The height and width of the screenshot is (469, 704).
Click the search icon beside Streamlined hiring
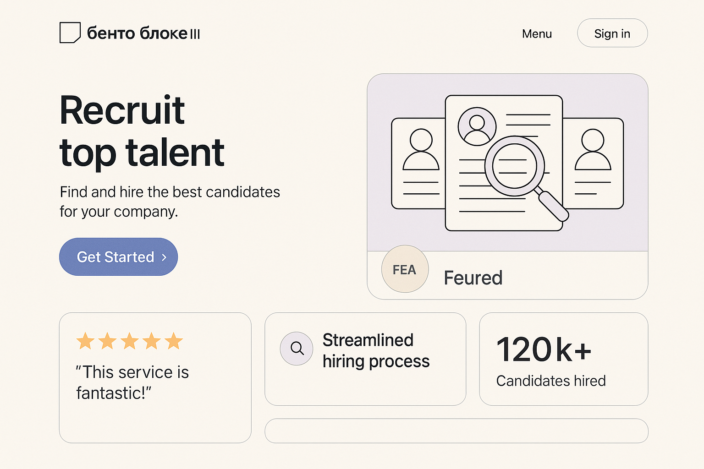tap(297, 349)
